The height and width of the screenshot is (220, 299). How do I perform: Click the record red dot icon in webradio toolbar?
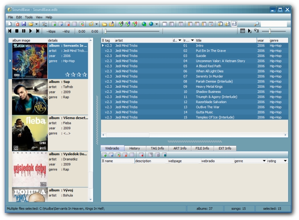pyautogui.click(x=141, y=155)
